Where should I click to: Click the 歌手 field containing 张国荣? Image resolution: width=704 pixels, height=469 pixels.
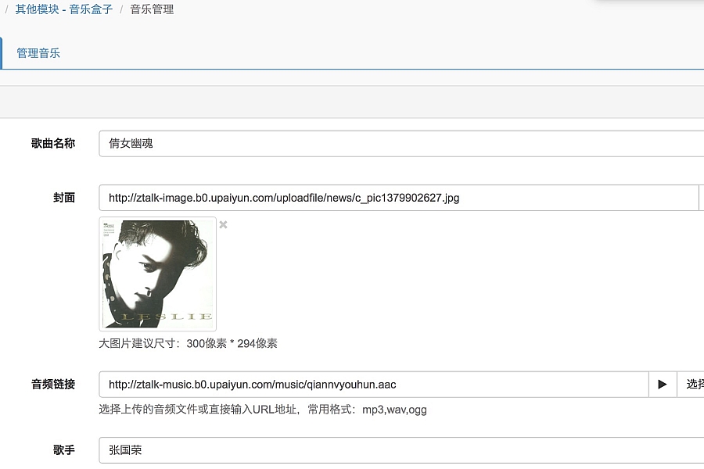click(401, 450)
